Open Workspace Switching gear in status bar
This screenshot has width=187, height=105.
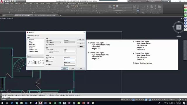[x=160, y=99]
